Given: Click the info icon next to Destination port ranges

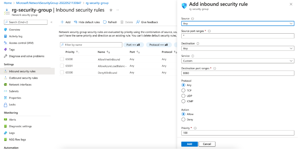Looking at the screenshot, I should [215, 69].
